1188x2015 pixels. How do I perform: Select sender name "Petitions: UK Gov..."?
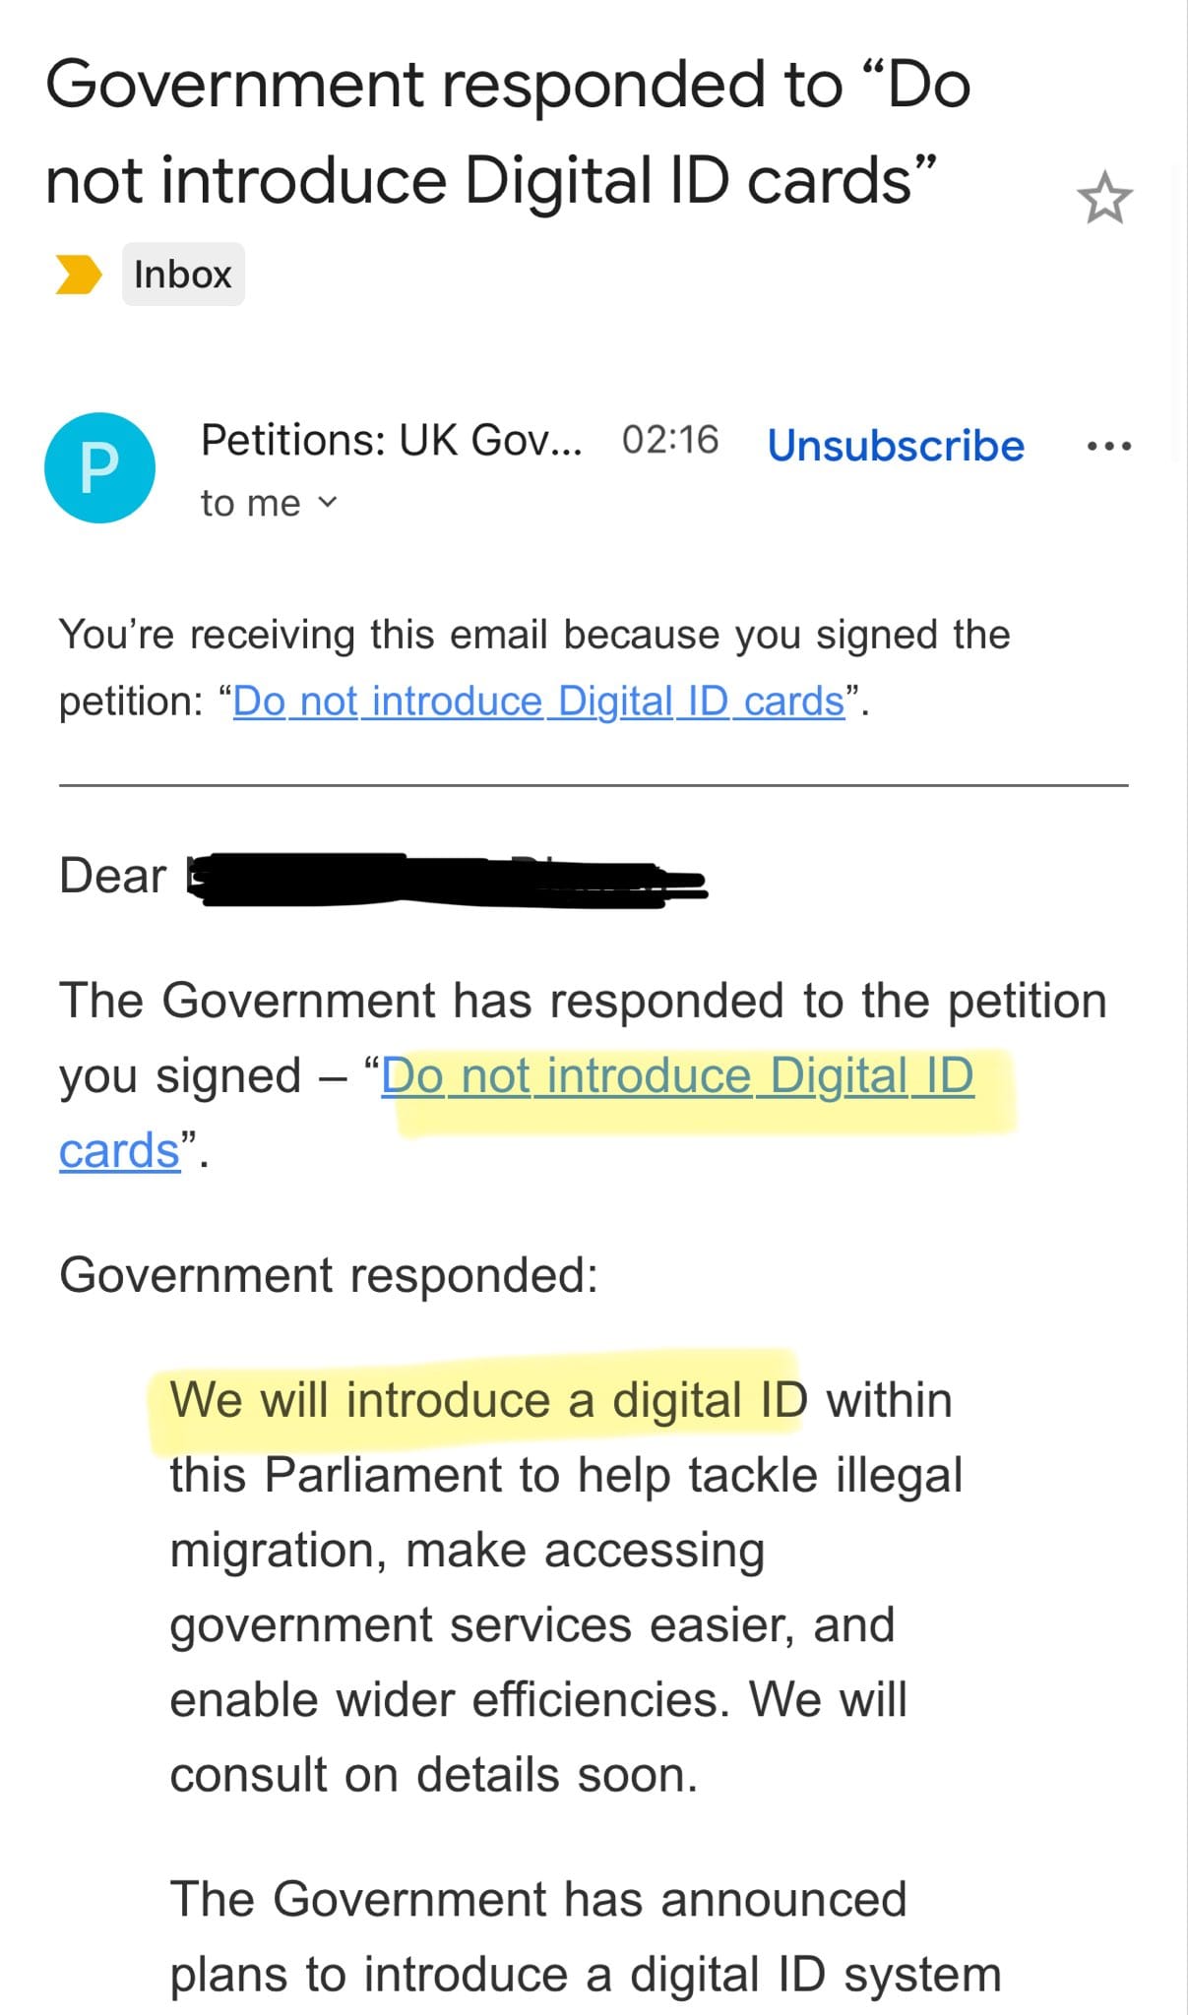click(x=391, y=440)
